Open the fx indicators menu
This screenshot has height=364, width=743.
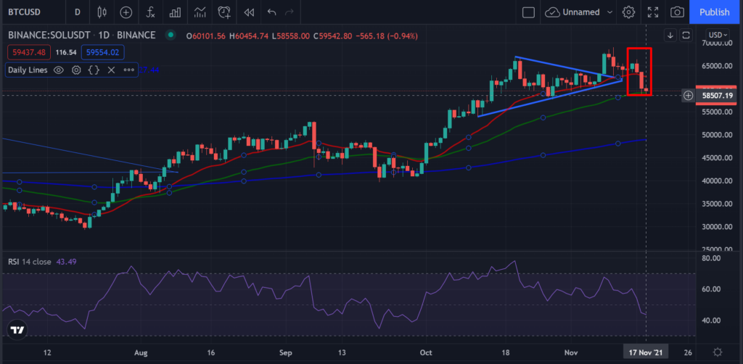tap(150, 12)
